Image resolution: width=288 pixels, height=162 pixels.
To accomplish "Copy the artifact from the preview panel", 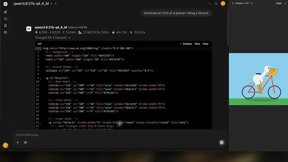I will [279, 3].
